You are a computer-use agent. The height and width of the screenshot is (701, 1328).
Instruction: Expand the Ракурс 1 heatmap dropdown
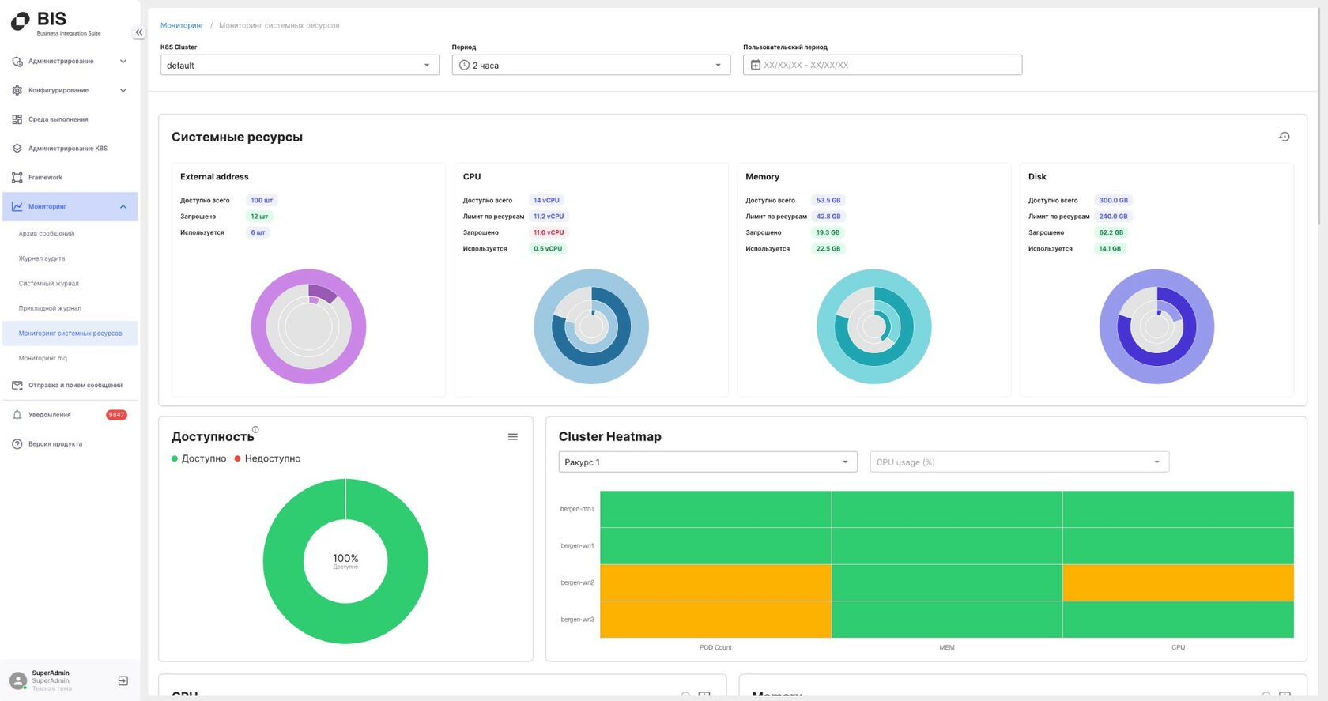point(707,462)
